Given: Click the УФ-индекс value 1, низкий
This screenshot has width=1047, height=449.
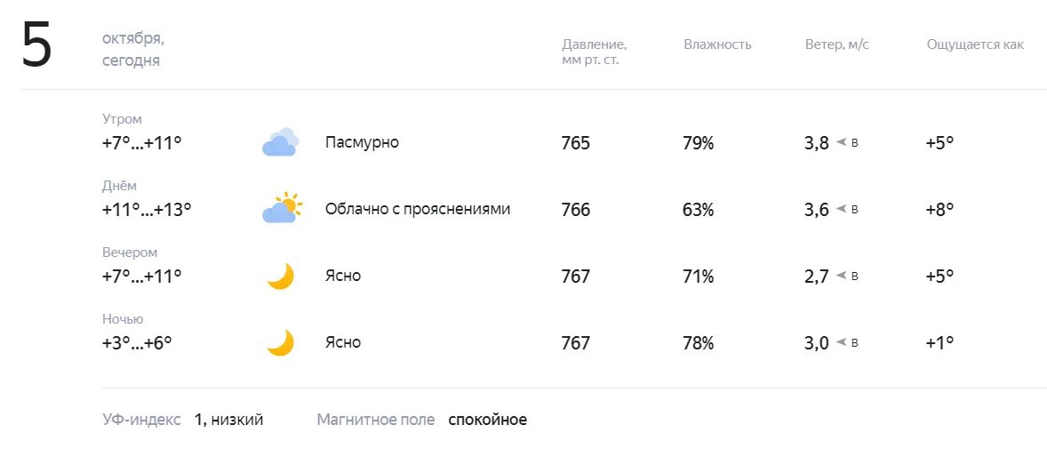Looking at the screenshot, I should (229, 420).
